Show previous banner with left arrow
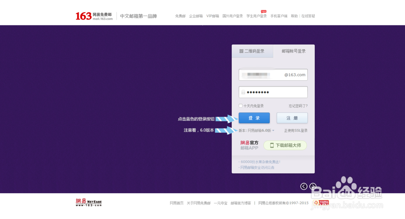Screen dimensions: 405x219 (x=304, y=186)
